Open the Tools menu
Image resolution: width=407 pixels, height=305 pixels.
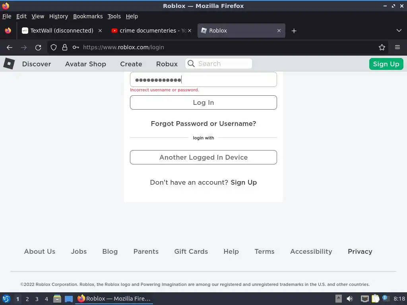pyautogui.click(x=114, y=16)
